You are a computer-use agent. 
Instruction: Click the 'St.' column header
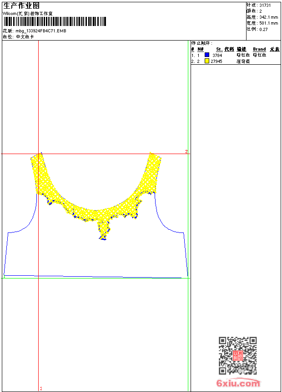[x=219, y=49]
